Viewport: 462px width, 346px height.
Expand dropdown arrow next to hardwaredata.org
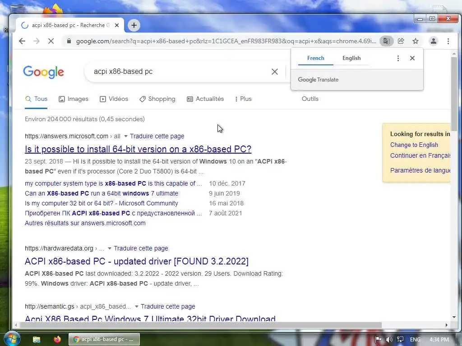coord(110,249)
